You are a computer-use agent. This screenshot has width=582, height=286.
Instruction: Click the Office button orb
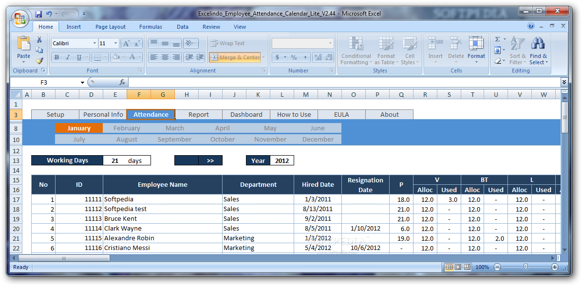(19, 18)
